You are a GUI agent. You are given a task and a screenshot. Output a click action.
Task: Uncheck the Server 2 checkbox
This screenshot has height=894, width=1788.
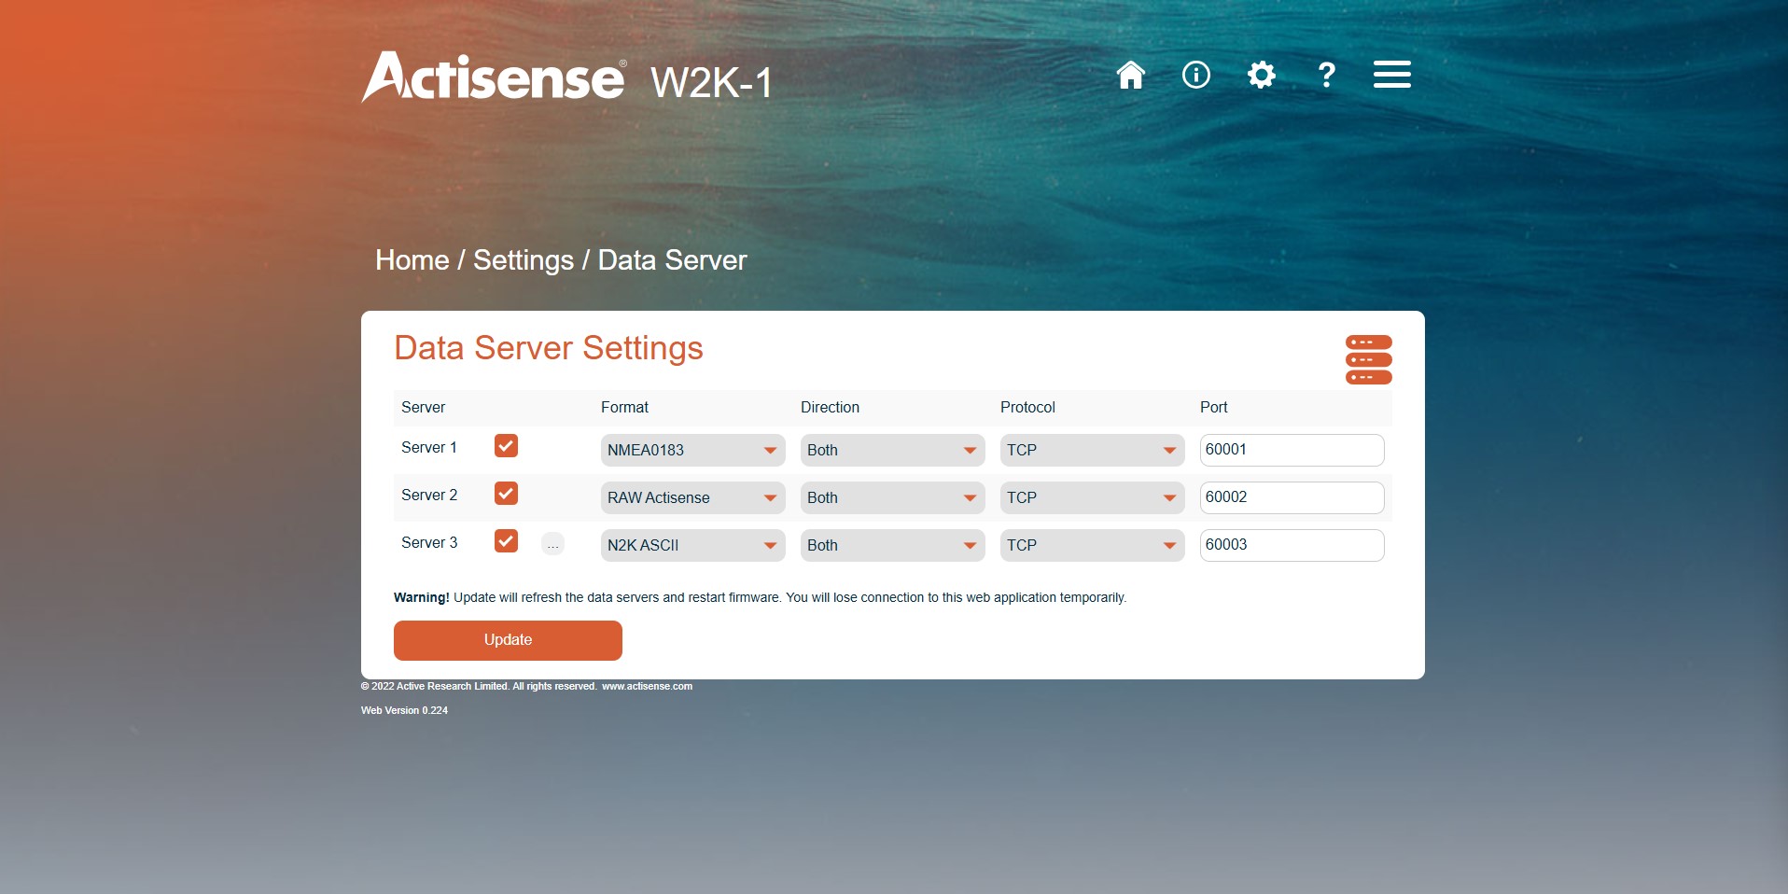click(506, 494)
